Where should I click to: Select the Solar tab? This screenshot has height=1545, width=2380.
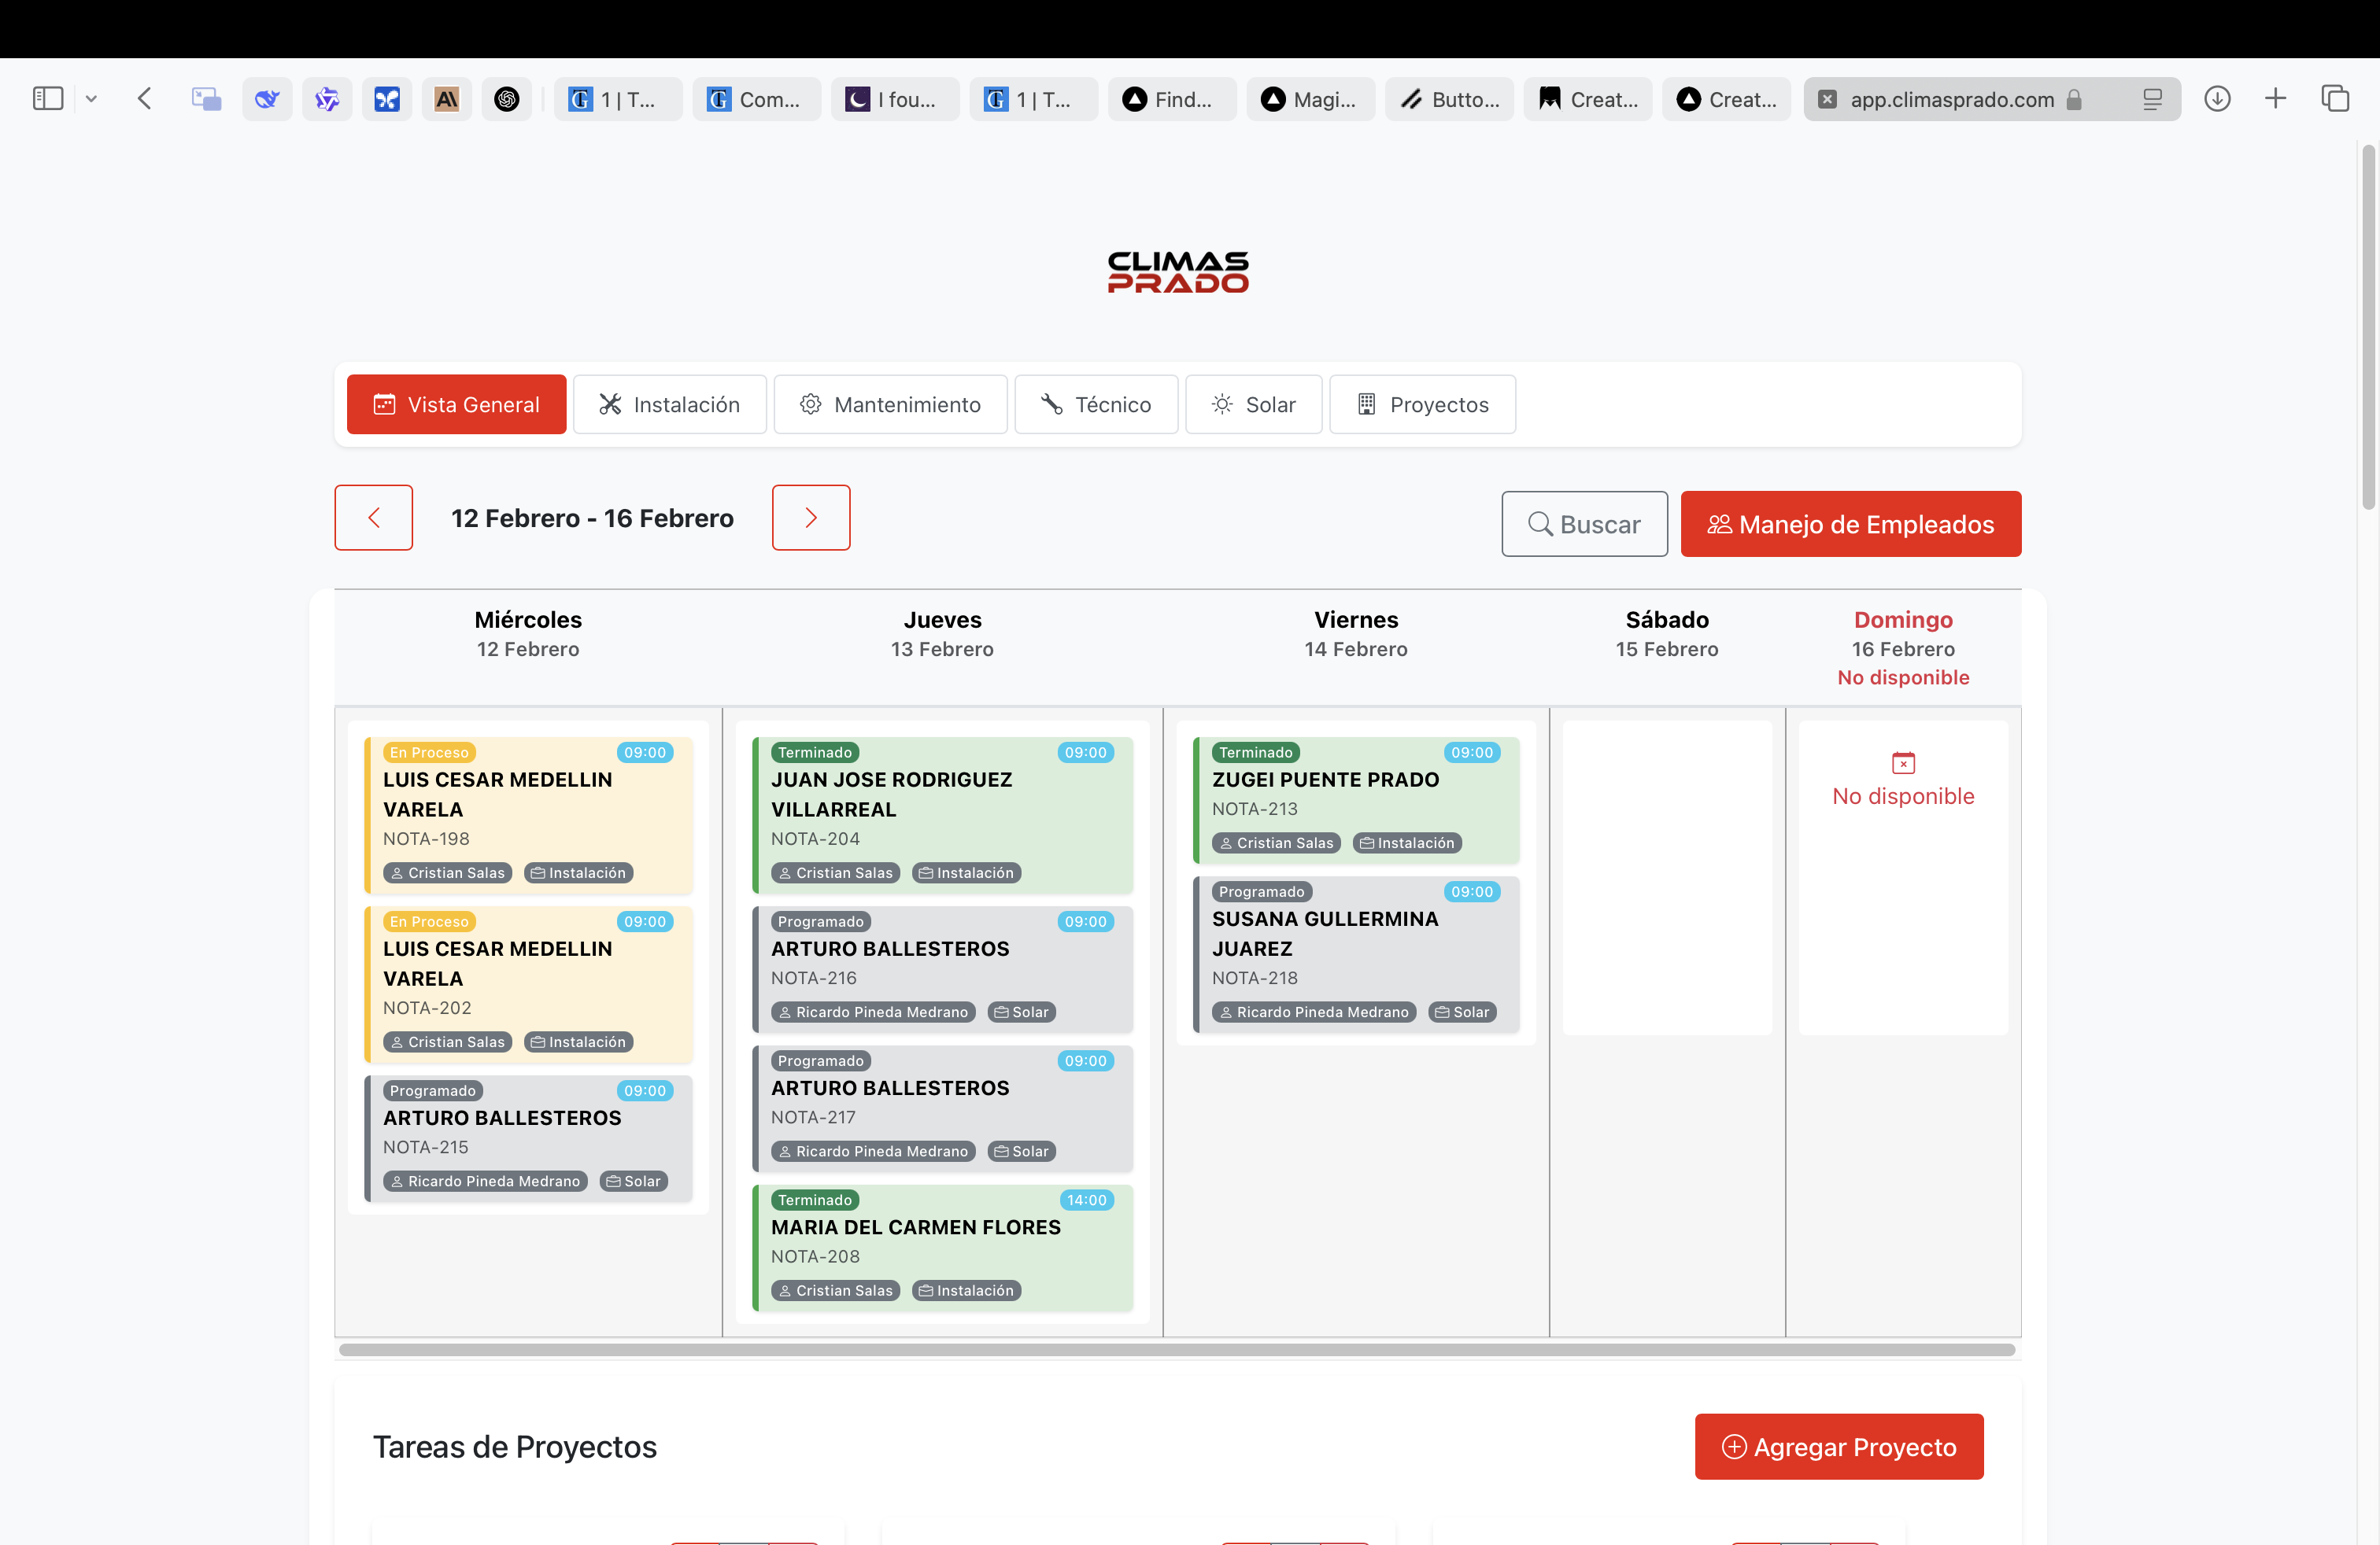point(1253,405)
